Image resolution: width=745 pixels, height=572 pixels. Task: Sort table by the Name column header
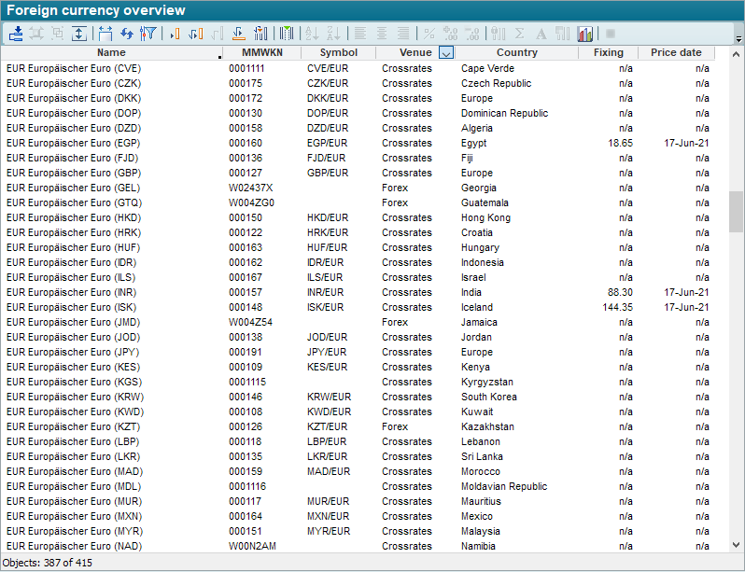pyautogui.click(x=110, y=53)
